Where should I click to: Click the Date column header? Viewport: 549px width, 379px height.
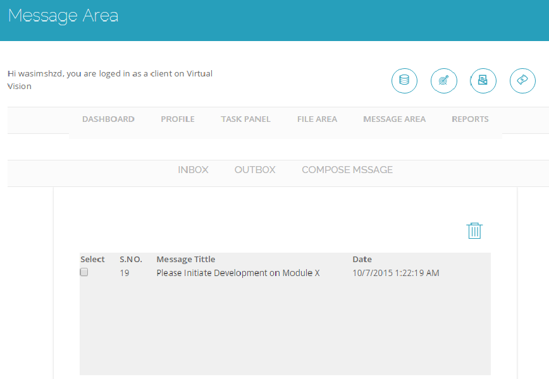pos(362,260)
